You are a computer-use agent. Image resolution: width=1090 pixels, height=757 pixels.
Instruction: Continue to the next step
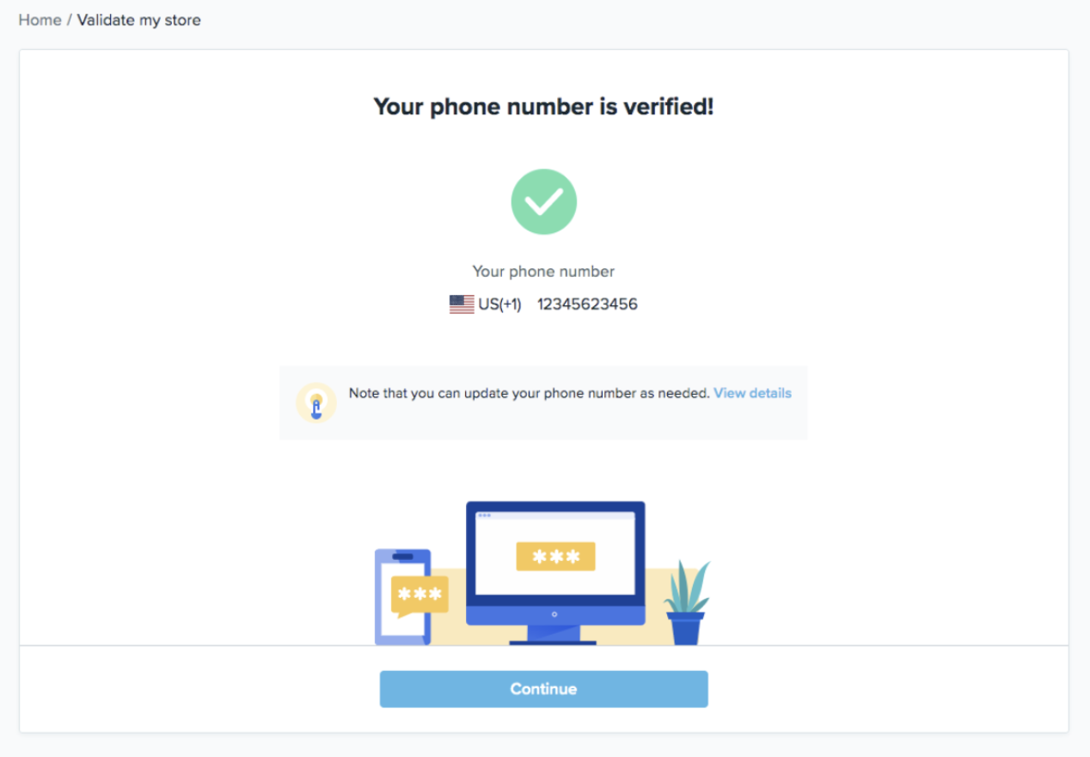[543, 689]
